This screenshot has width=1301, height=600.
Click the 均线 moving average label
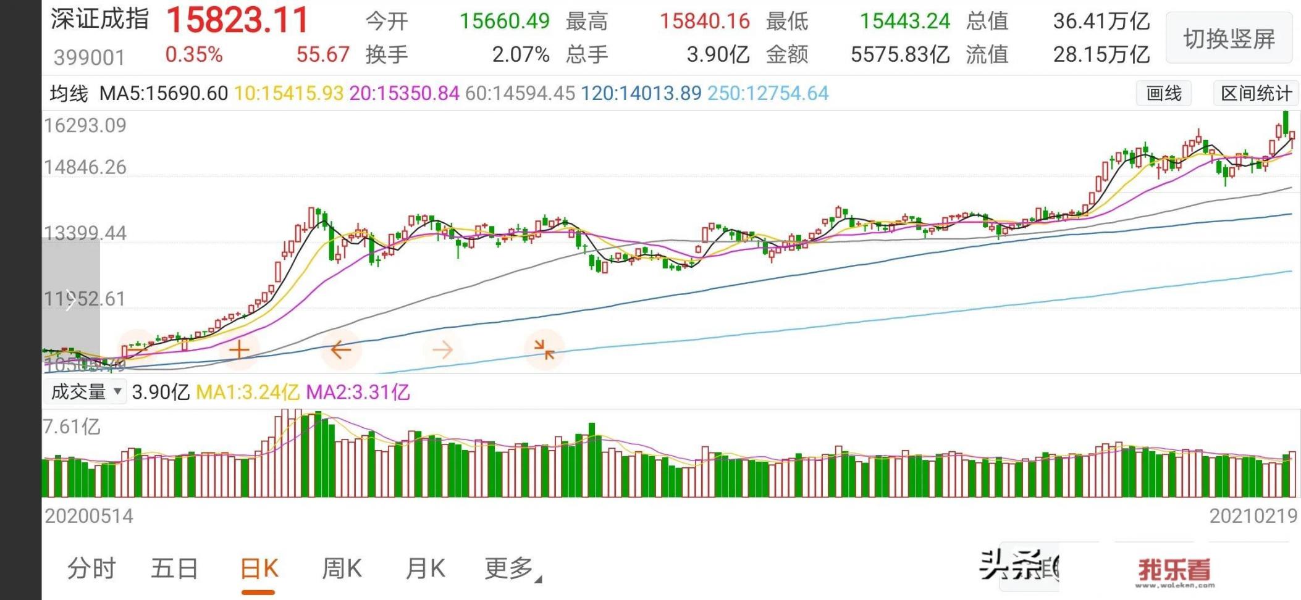pos(69,94)
